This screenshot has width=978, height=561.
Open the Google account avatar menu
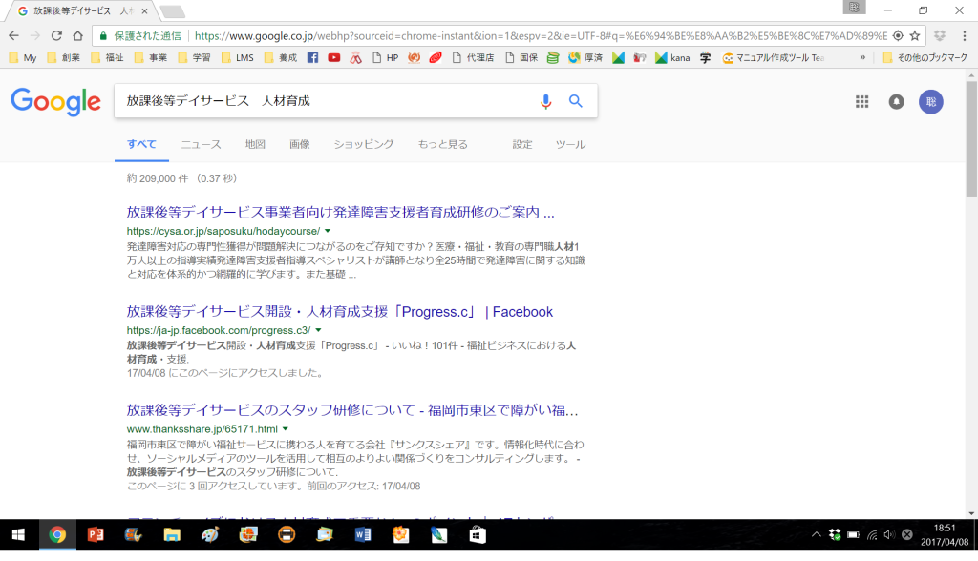930,101
